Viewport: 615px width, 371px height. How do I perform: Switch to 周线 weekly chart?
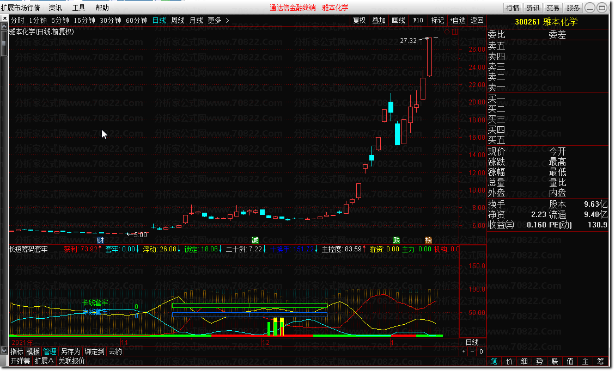[178, 20]
